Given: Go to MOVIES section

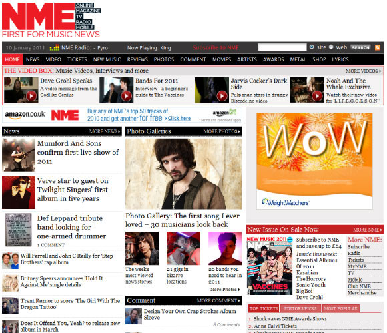Looking at the screenshot, I should tap(222, 59).
